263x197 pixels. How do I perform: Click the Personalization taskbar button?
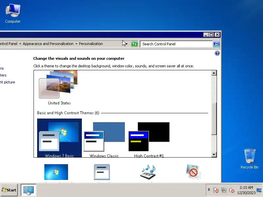tap(29, 190)
